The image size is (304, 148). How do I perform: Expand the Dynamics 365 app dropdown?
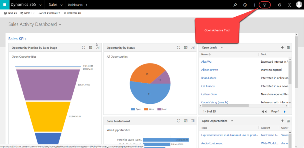pyautogui.click(x=40, y=5)
